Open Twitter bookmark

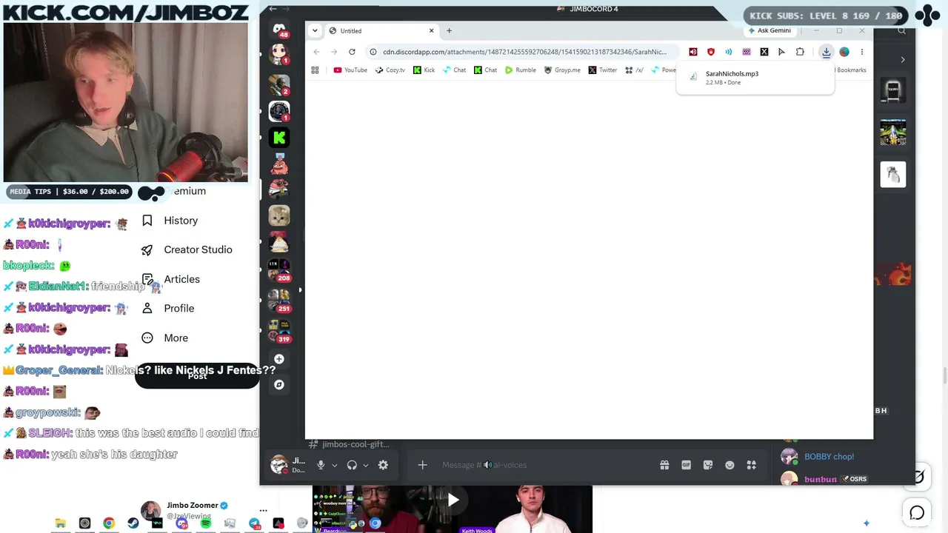603,70
